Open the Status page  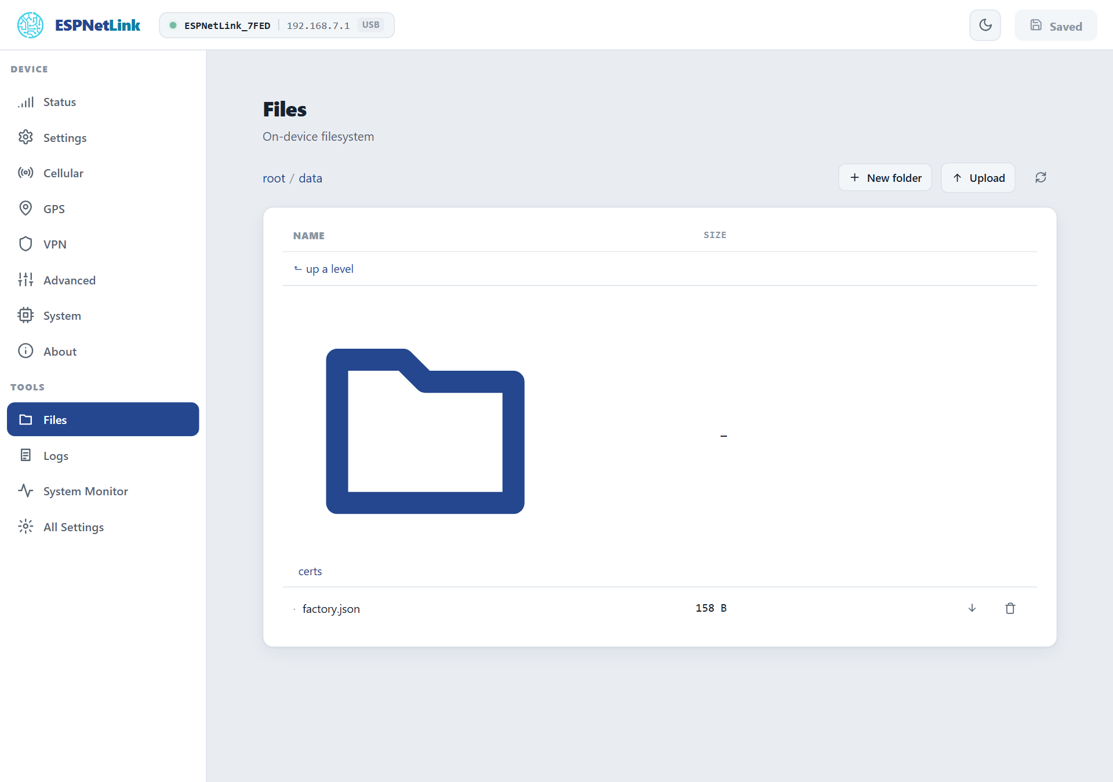pyautogui.click(x=103, y=102)
